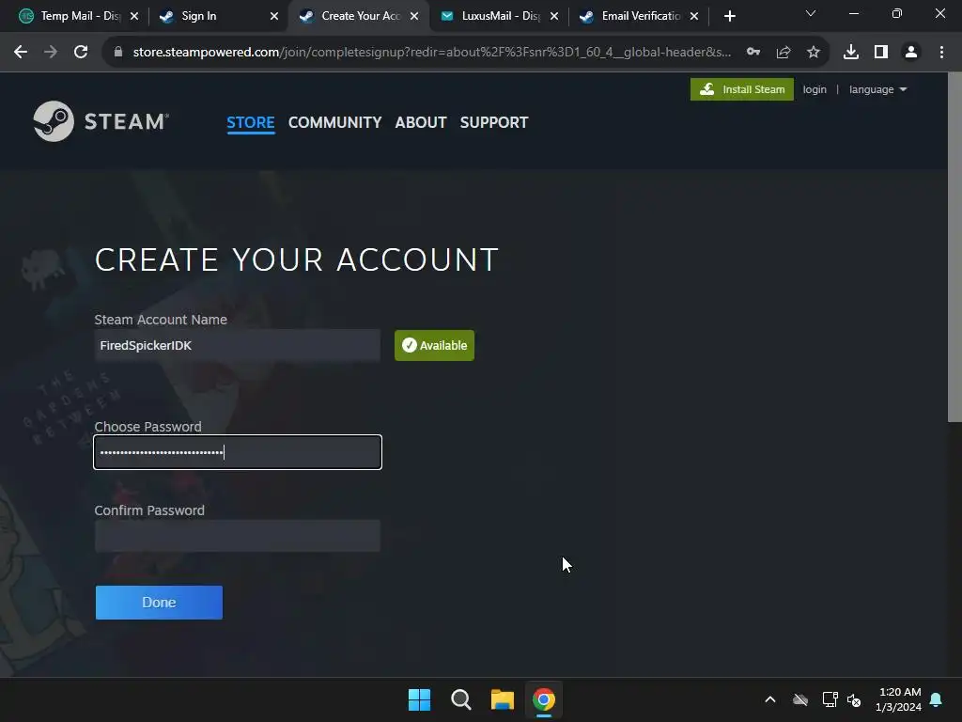
Task: Click the Steam Account Name field
Action: [238, 345]
